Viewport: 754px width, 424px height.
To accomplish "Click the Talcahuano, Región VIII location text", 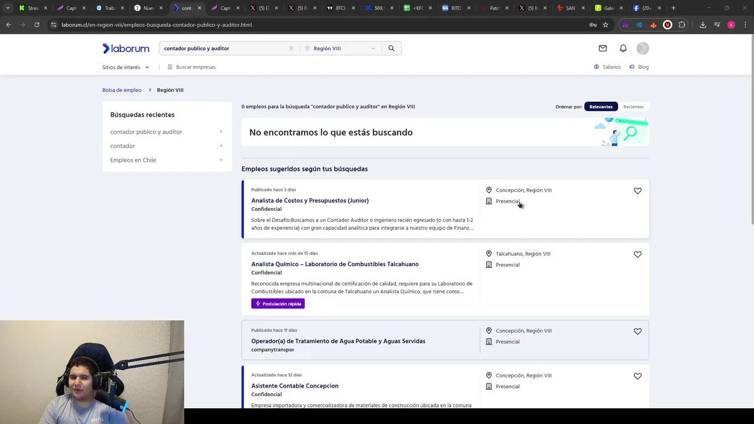I will click(x=523, y=254).
